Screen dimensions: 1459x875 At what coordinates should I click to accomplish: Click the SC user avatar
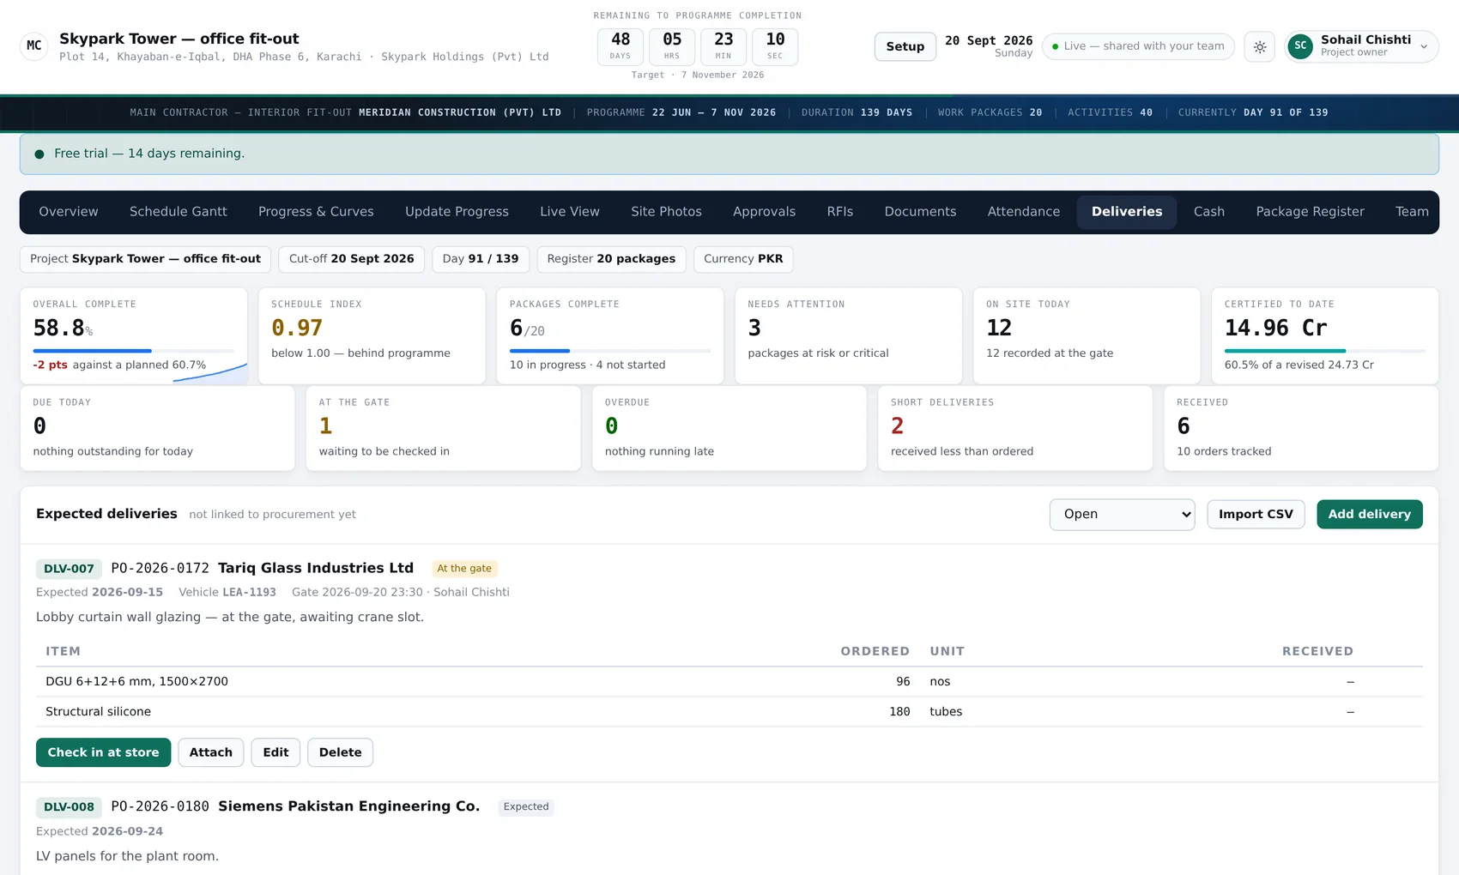point(1300,46)
